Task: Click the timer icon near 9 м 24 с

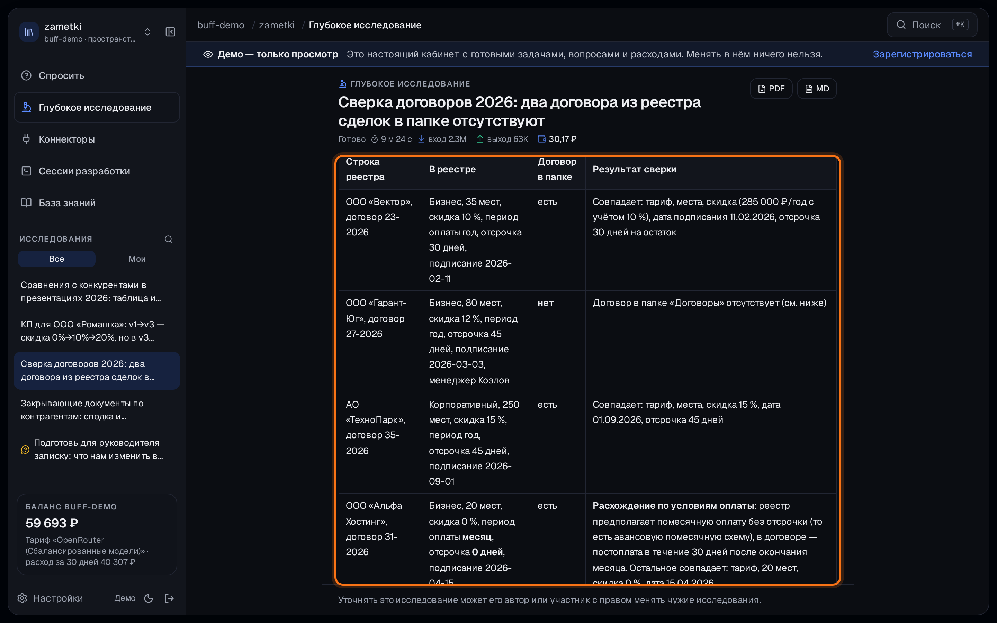Action: (375, 139)
